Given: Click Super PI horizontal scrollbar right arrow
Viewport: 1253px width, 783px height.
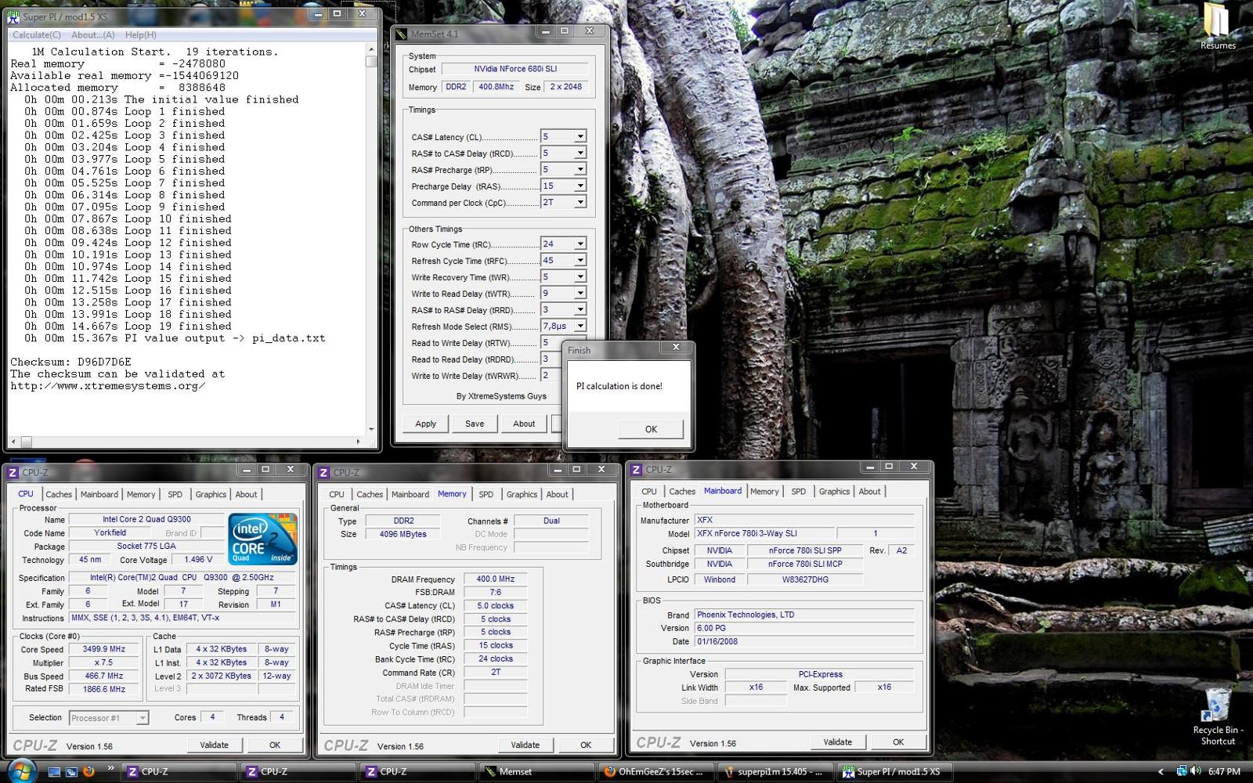Looking at the screenshot, I should [359, 442].
